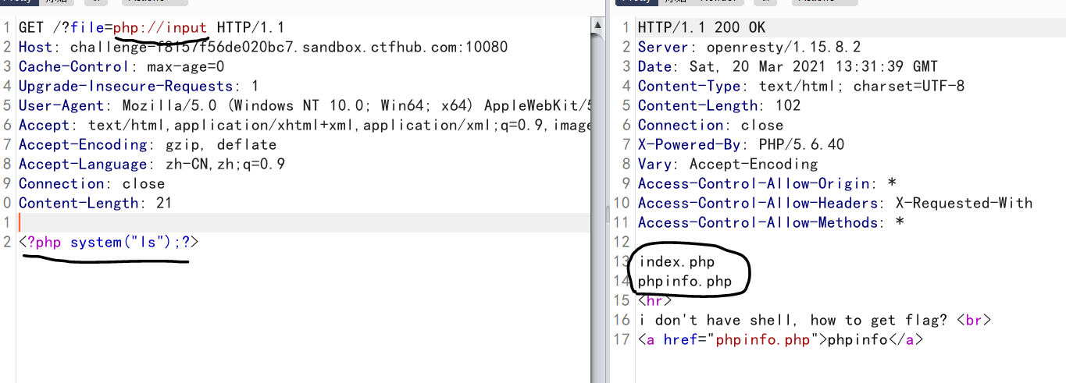Click the '<a href="phpinfo.php">' anchor line
The width and height of the screenshot is (1066, 383).
[781, 339]
